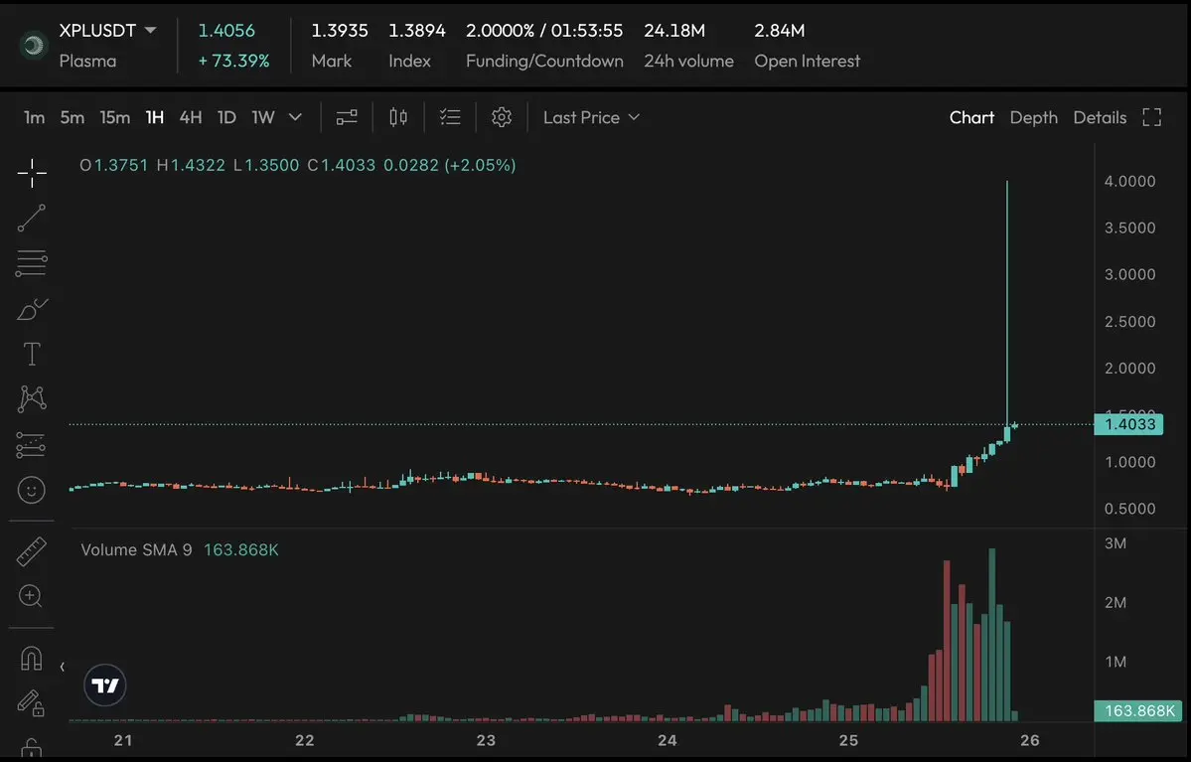This screenshot has width=1191, height=762.
Task: Select the 1H timeframe
Action: 155,117
